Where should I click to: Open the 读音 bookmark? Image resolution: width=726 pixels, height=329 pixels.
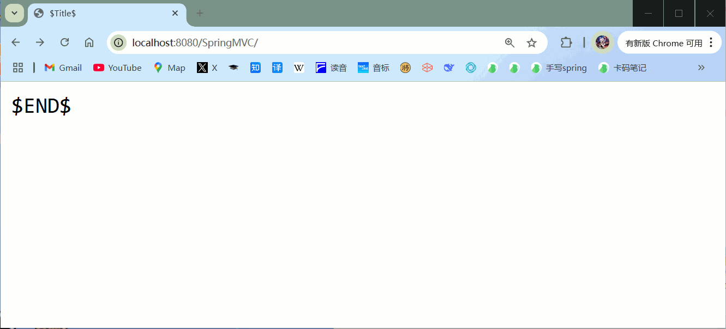pos(331,68)
